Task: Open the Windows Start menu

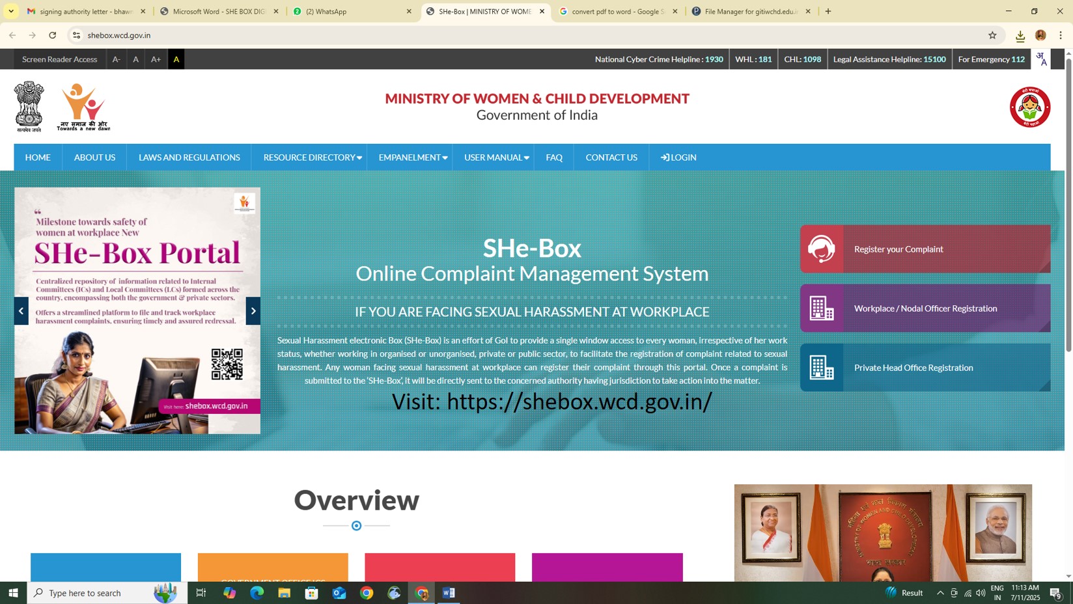Action: (x=13, y=593)
